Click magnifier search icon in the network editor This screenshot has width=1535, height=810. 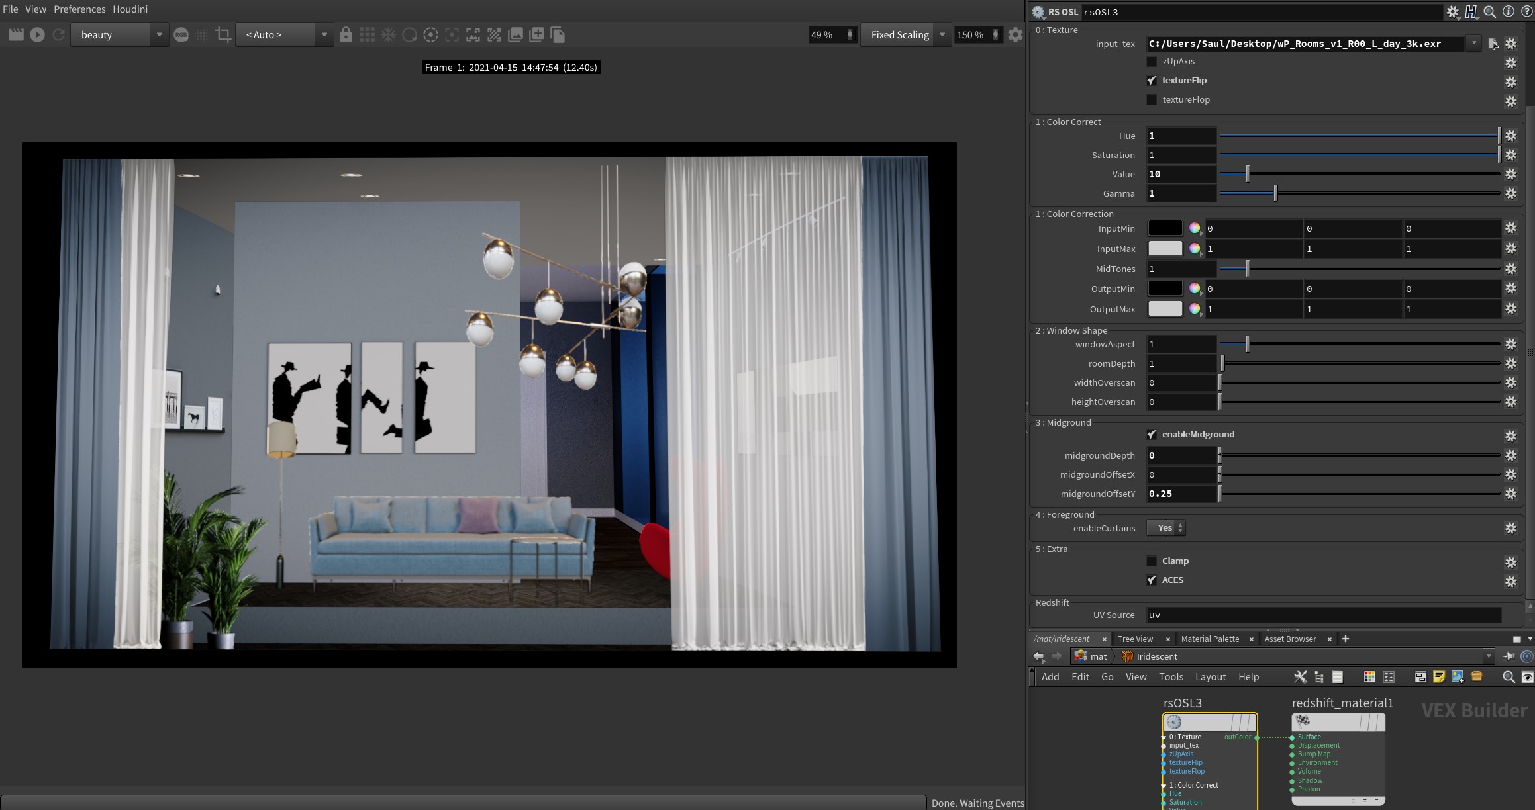pos(1508,676)
